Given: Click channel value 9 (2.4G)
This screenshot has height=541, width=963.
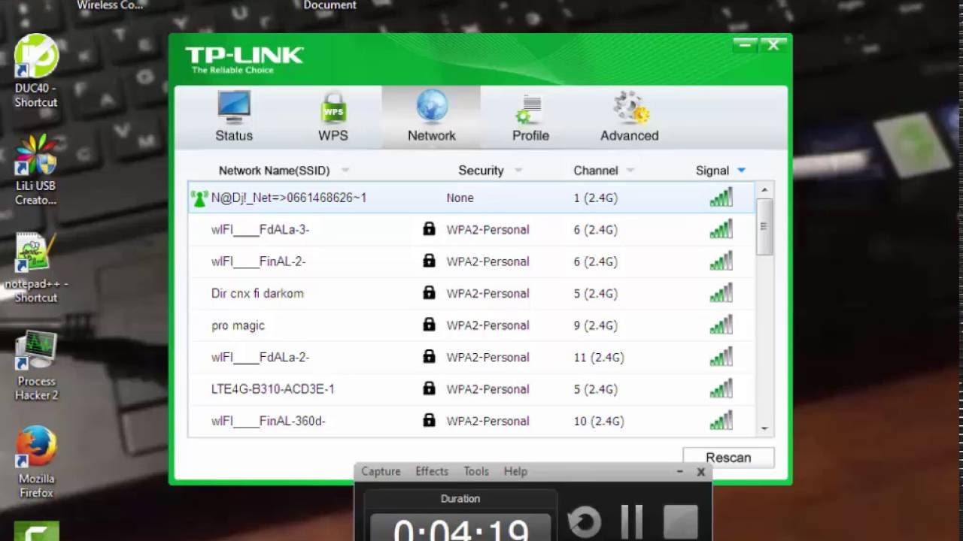Looking at the screenshot, I should [596, 325].
